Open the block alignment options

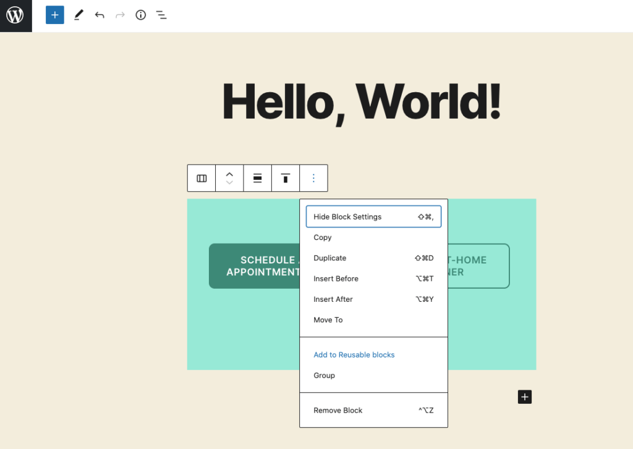[258, 178]
